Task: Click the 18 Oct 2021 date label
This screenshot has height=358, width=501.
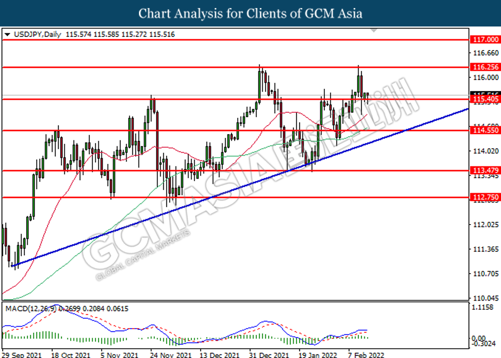Action: [x=70, y=355]
